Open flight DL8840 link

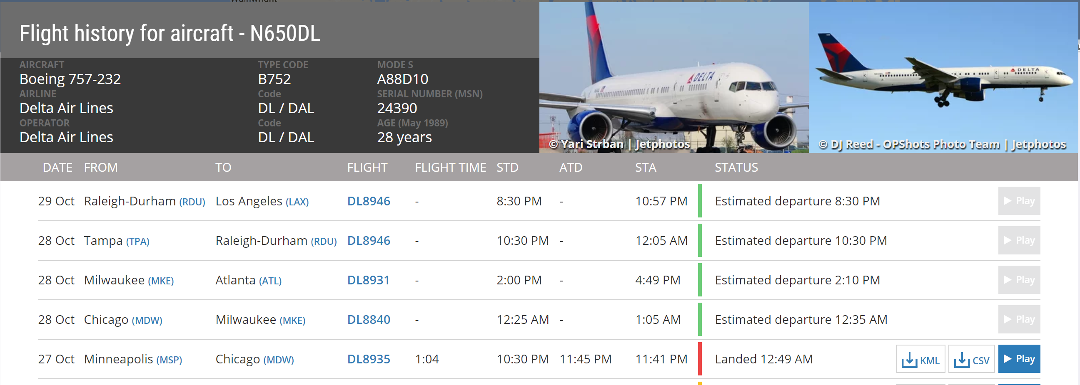pos(369,320)
